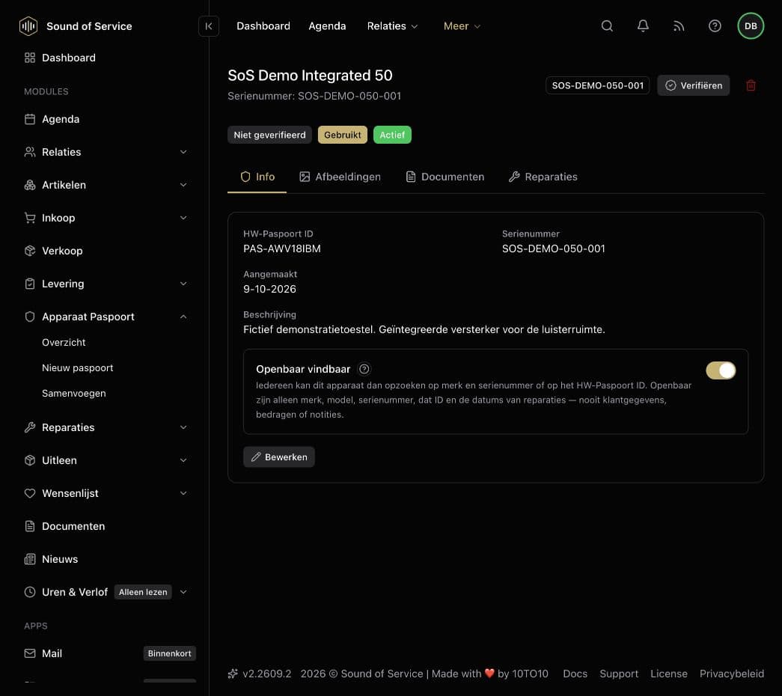Image resolution: width=782 pixels, height=696 pixels.
Task: Switch to the Reparaties tab
Action: click(x=543, y=177)
